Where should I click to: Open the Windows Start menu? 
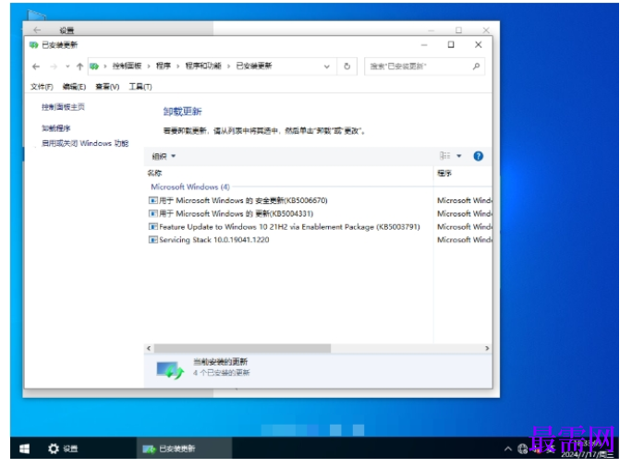25,449
